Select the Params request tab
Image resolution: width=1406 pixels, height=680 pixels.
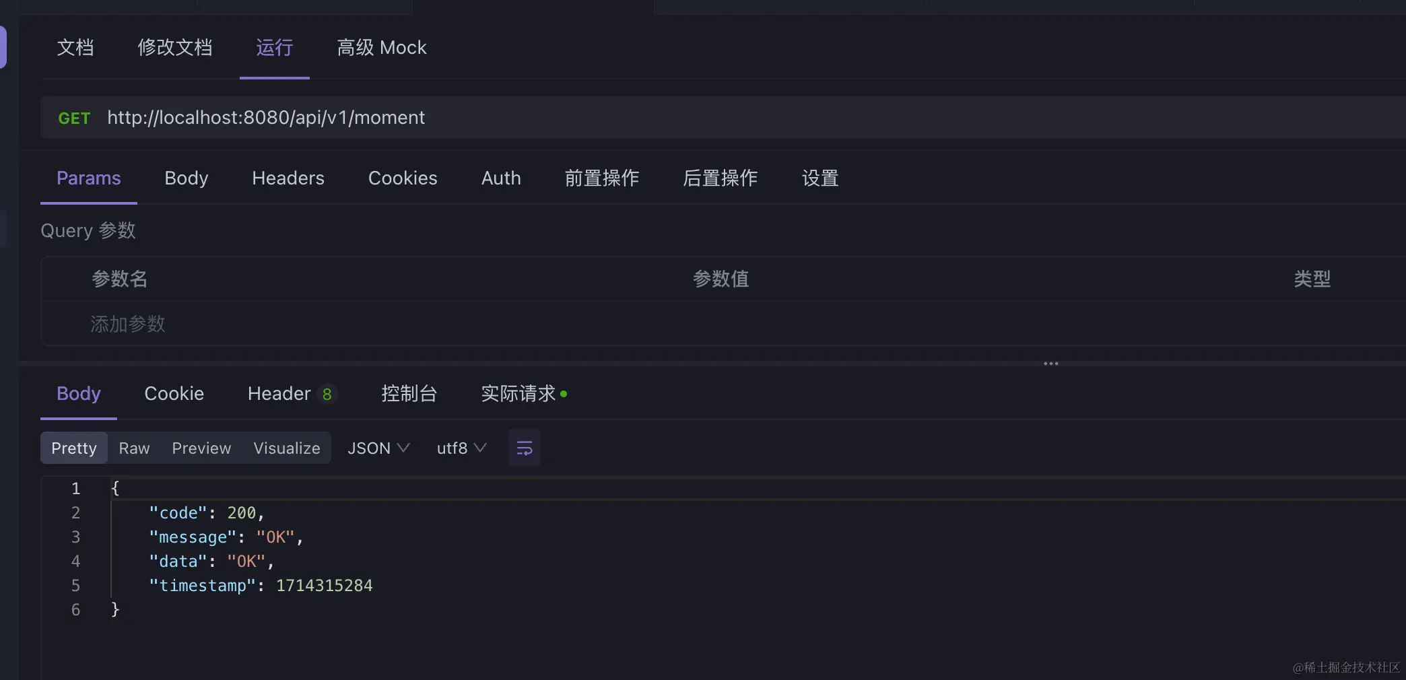pos(89,178)
